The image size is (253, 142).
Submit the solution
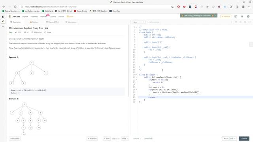point(244,138)
